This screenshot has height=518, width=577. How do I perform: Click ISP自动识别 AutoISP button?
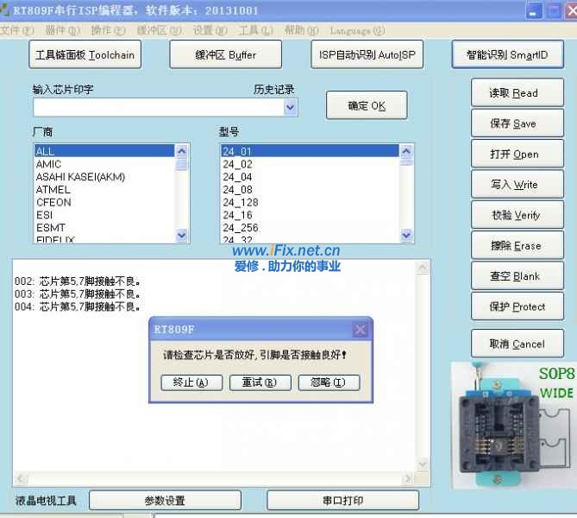[x=367, y=54]
